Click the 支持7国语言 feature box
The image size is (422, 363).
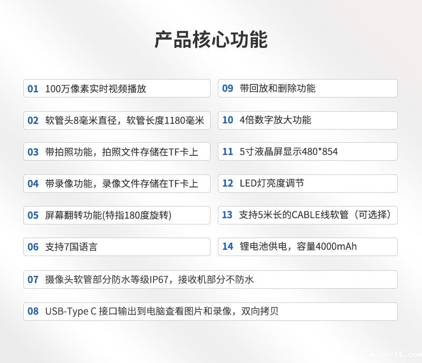(x=117, y=247)
